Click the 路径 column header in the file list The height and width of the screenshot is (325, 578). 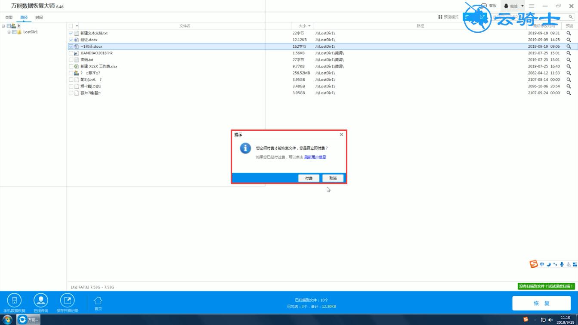(420, 26)
